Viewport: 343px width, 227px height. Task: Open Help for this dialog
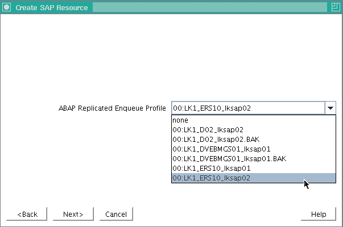(x=319, y=214)
